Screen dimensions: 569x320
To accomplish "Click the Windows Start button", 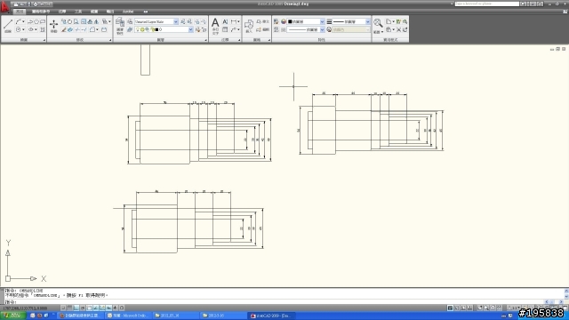I will pyautogui.click(x=13, y=316).
